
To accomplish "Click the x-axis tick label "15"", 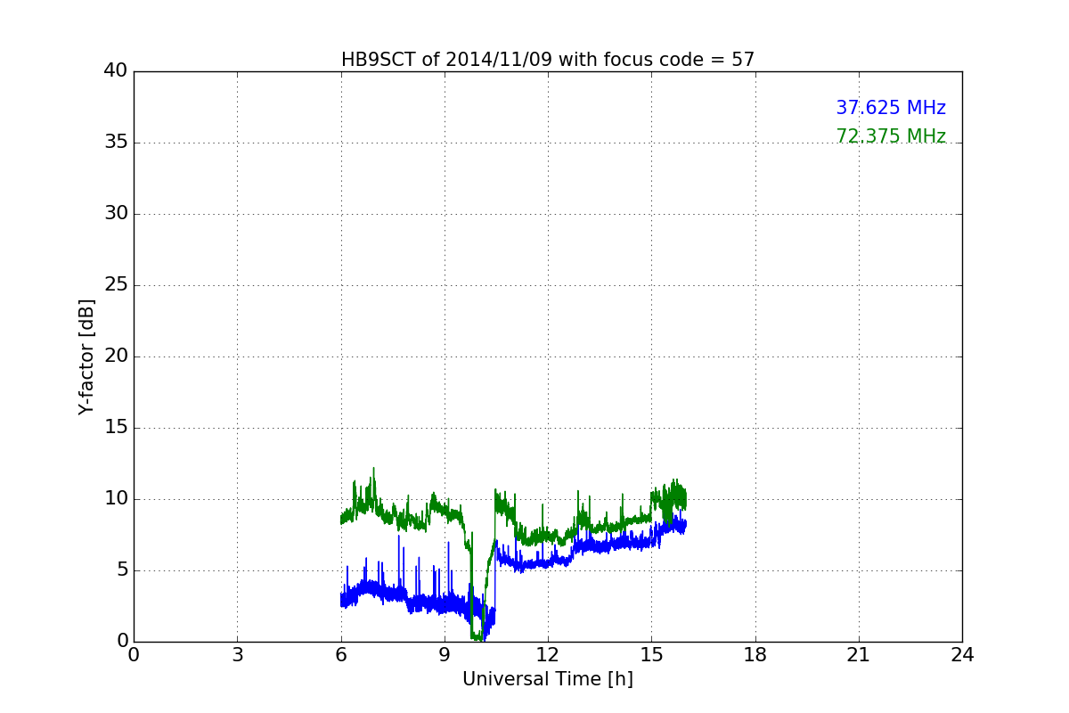I will [651, 655].
